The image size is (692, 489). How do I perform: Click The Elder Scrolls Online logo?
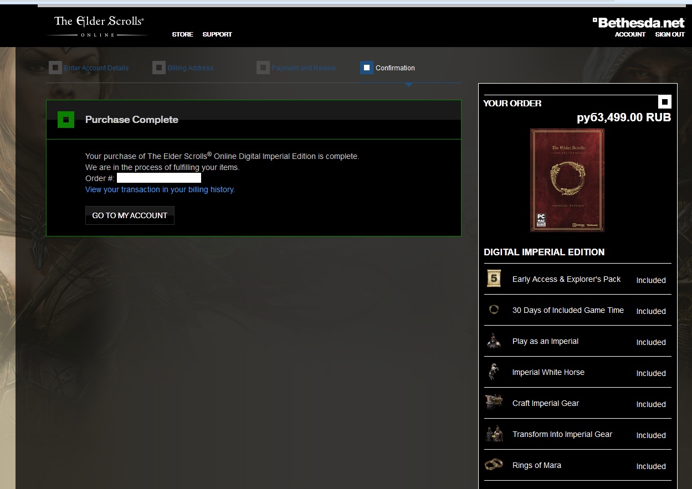point(98,25)
